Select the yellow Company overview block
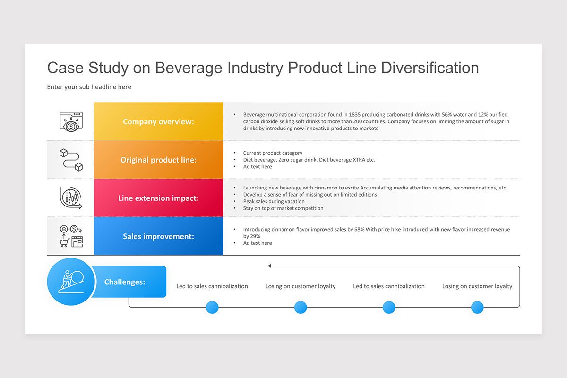The image size is (567, 378). (x=159, y=121)
